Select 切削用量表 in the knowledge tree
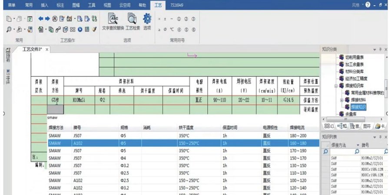 (355, 57)
